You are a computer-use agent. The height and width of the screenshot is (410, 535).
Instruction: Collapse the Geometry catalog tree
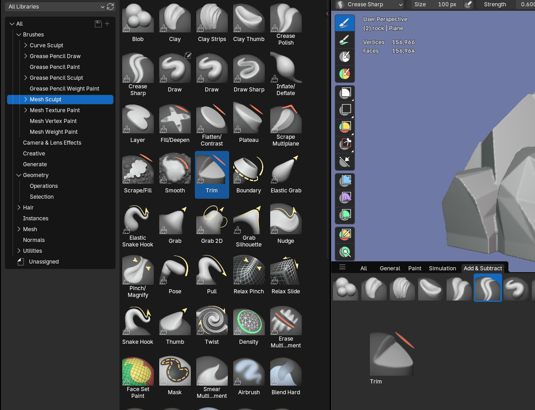pos(19,175)
